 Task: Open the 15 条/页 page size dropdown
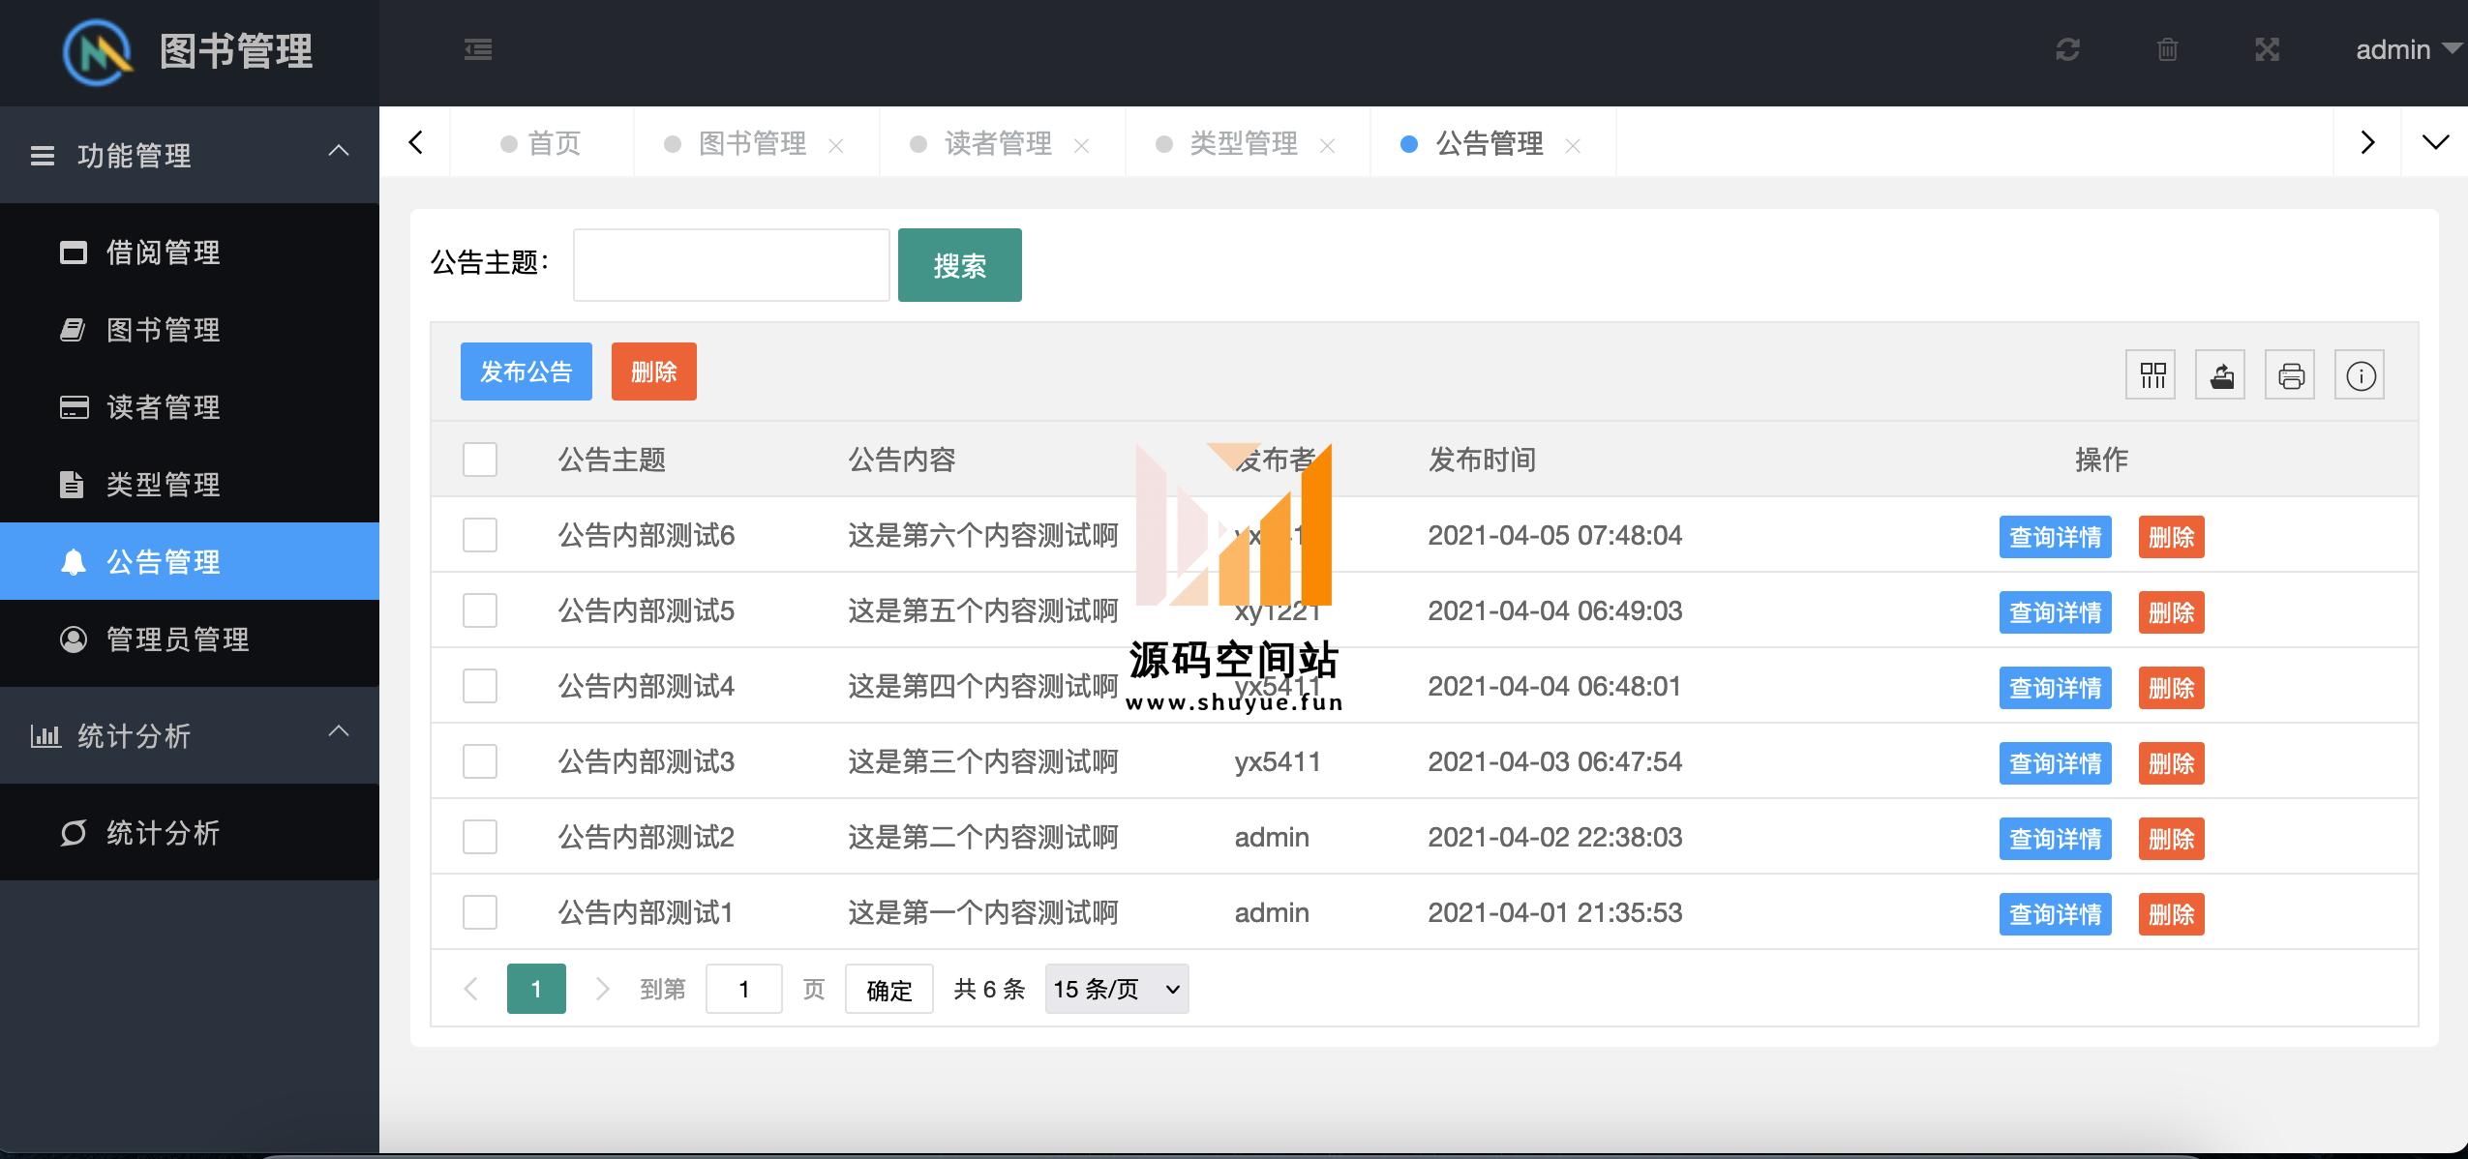pos(1117,989)
